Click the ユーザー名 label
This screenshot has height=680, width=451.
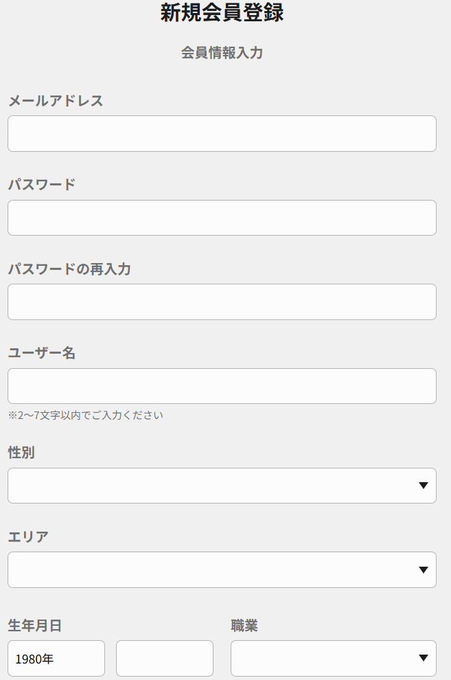(42, 353)
